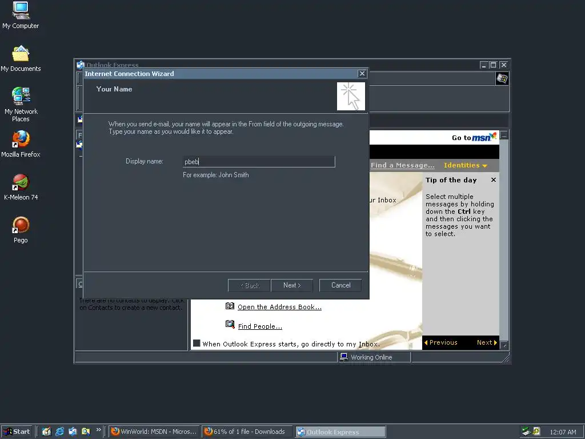Open the My Documents desktop icon
Image resolution: width=585 pixels, height=439 pixels.
tap(21, 59)
